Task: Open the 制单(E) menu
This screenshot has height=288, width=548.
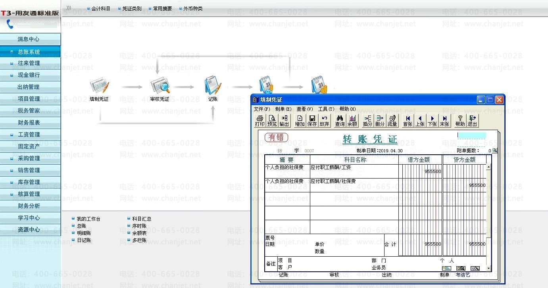Action: click(283, 109)
